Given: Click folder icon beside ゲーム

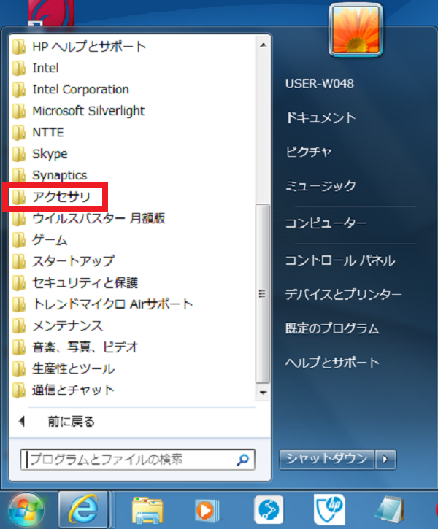Looking at the screenshot, I should (19, 240).
